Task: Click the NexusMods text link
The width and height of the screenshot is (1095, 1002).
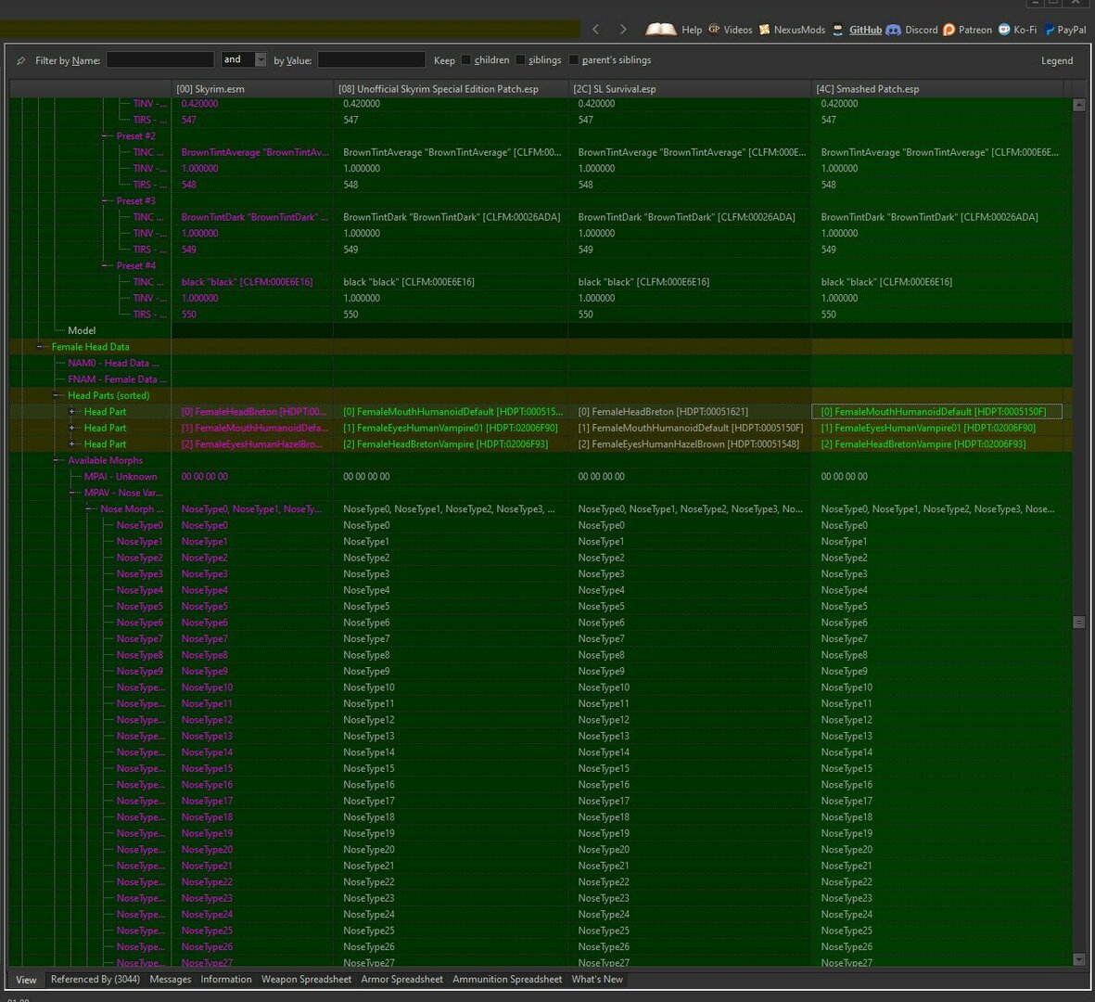Action: point(799,30)
